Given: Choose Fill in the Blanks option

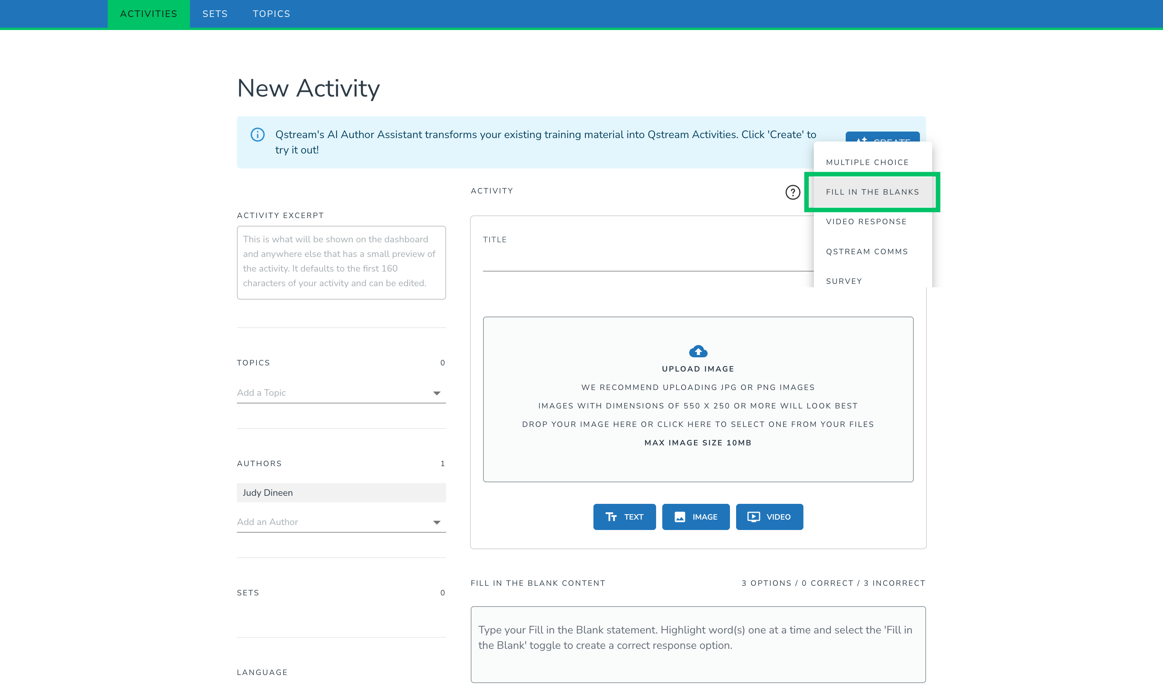Looking at the screenshot, I should [873, 192].
